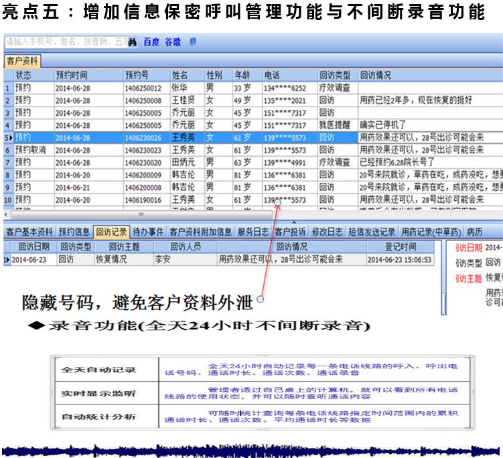The height and width of the screenshot is (458, 503).
Task: Open the 短信发送记录 tab
Action: [371, 232]
